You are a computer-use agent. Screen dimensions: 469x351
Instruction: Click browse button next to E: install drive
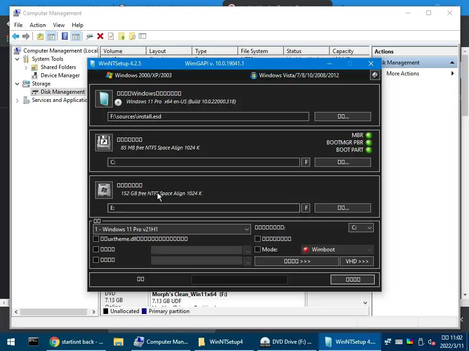click(x=343, y=208)
